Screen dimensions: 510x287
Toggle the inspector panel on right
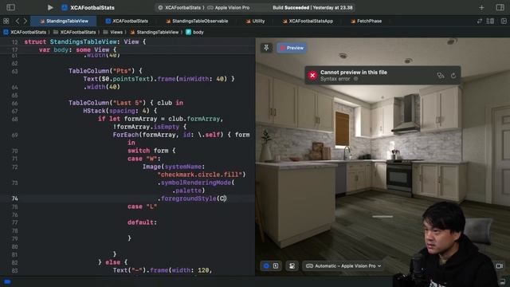[x=500, y=7]
